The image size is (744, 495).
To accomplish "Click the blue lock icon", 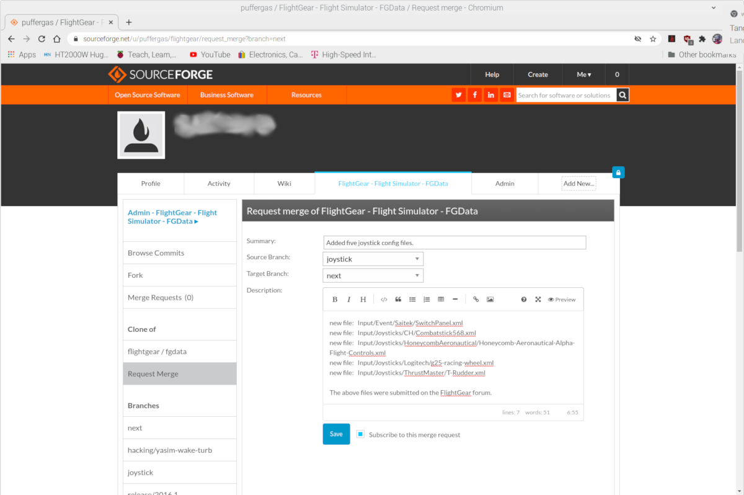I will (618, 172).
